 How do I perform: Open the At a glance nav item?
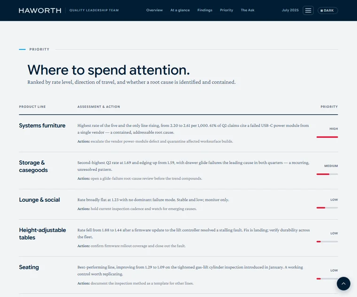180,10
